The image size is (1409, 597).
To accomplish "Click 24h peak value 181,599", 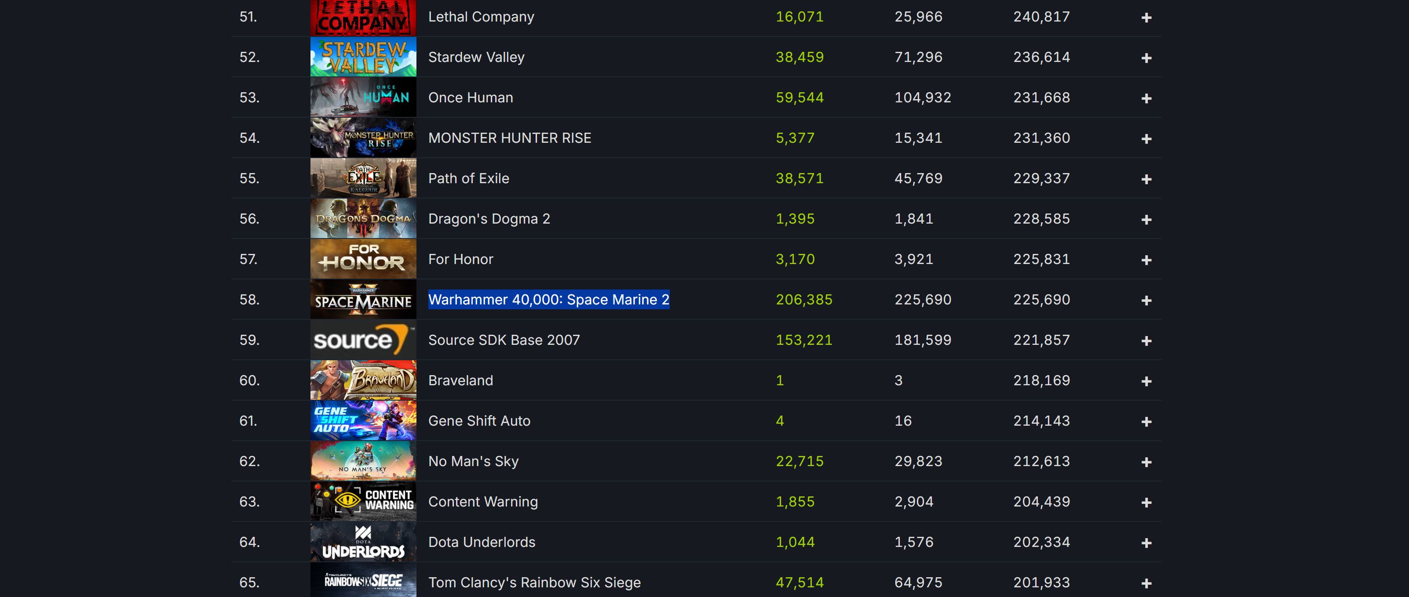I will [923, 340].
